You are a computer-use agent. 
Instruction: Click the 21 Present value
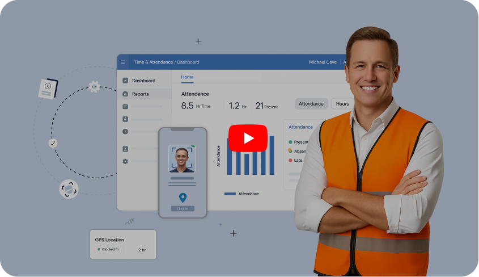pos(266,106)
